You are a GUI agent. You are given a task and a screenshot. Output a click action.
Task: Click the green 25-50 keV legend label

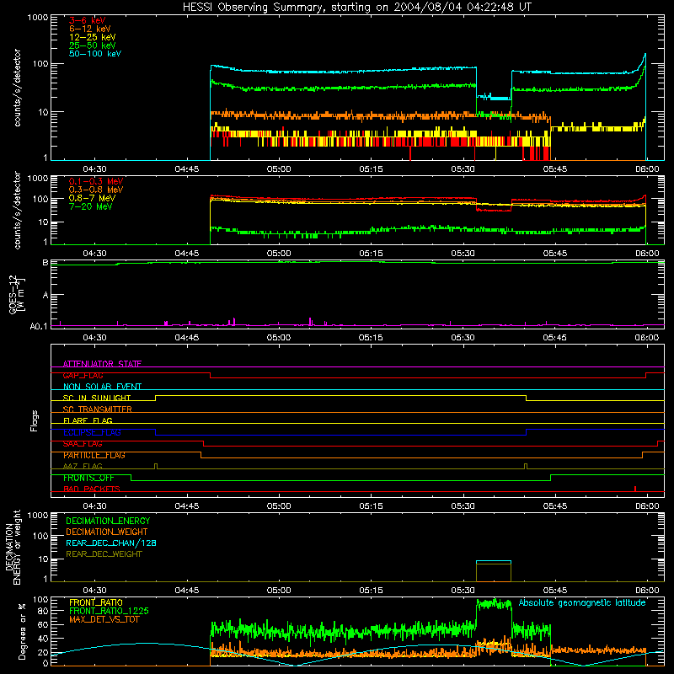point(92,45)
